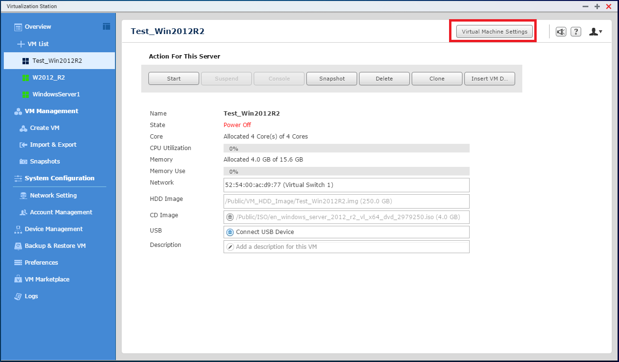Select W2012_R2 virtual machine
The image size is (619, 362).
(x=48, y=78)
